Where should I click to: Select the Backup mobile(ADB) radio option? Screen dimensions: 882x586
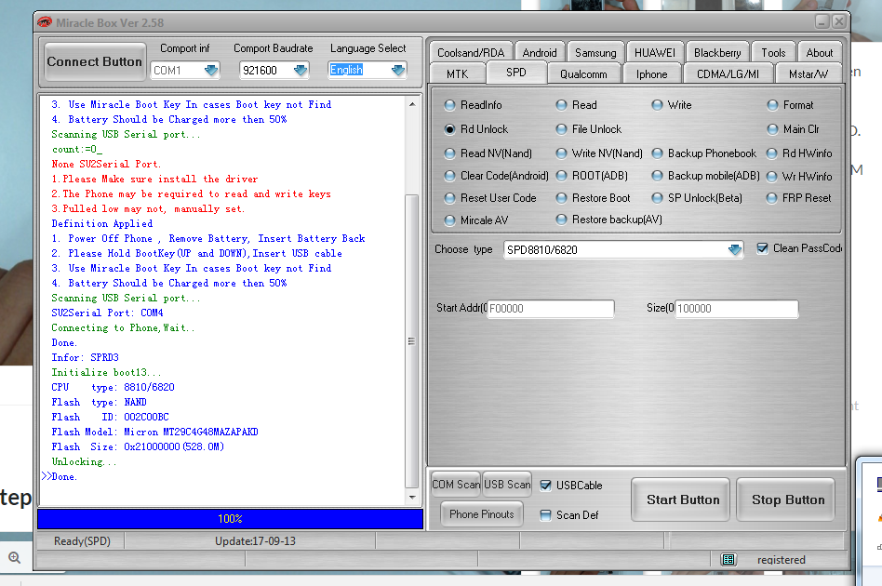[x=705, y=176]
